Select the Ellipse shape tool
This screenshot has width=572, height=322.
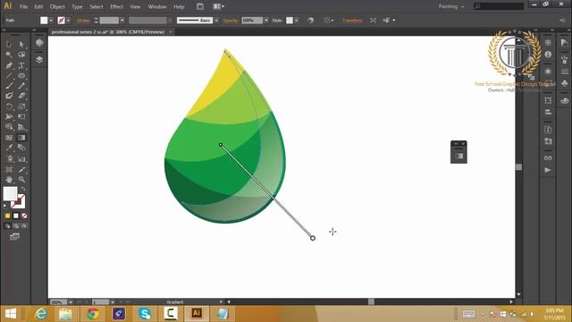click(21, 75)
